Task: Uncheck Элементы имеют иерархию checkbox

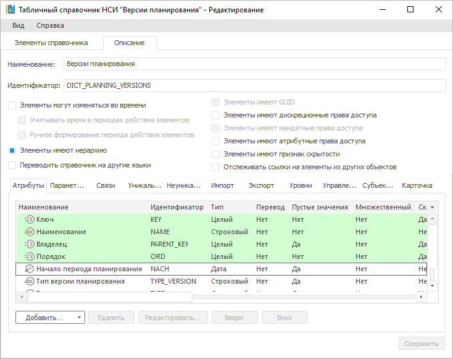Action: coord(12,150)
